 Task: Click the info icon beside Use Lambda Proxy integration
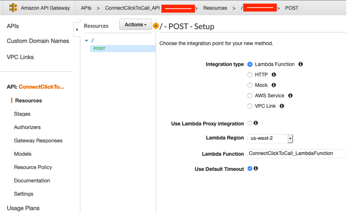[256, 123]
